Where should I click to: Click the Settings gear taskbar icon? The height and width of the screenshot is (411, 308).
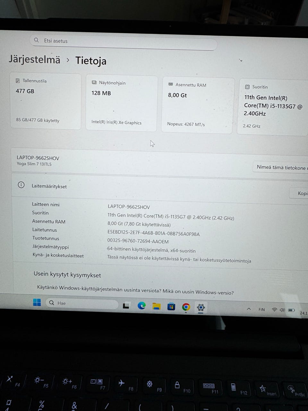coord(201,308)
